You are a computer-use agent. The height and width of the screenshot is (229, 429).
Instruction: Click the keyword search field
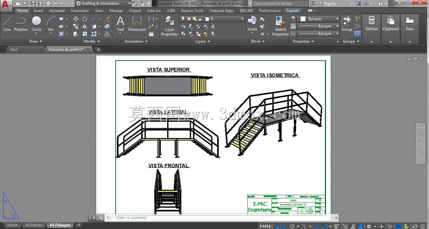tap(280, 3)
